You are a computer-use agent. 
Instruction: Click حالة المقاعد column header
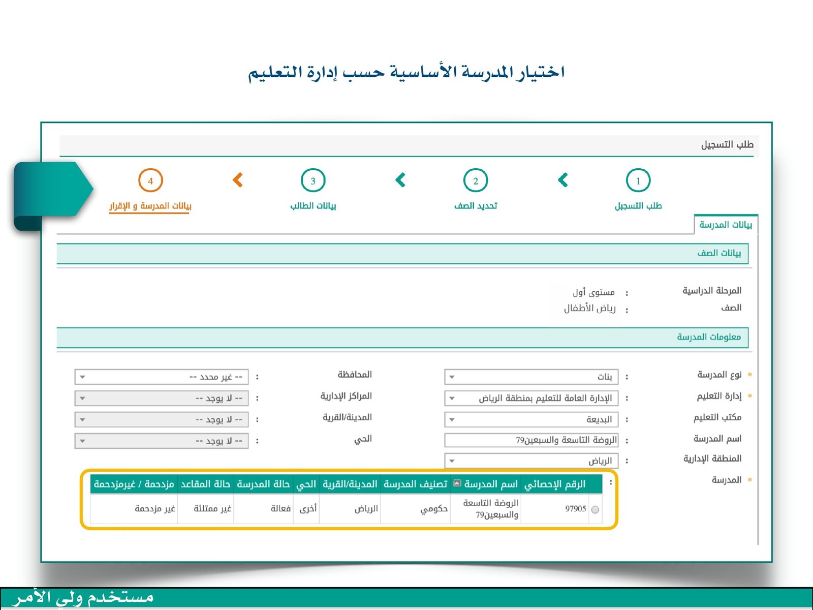[x=206, y=484]
